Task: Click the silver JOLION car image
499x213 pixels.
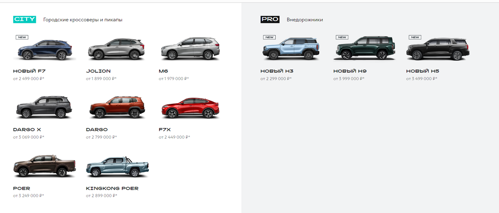Action: tap(117, 49)
